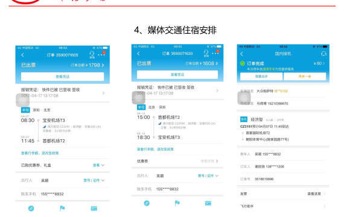Tap the blue 接机 tag beside 经济型
Screen dimensions: 344x217
click(244, 119)
